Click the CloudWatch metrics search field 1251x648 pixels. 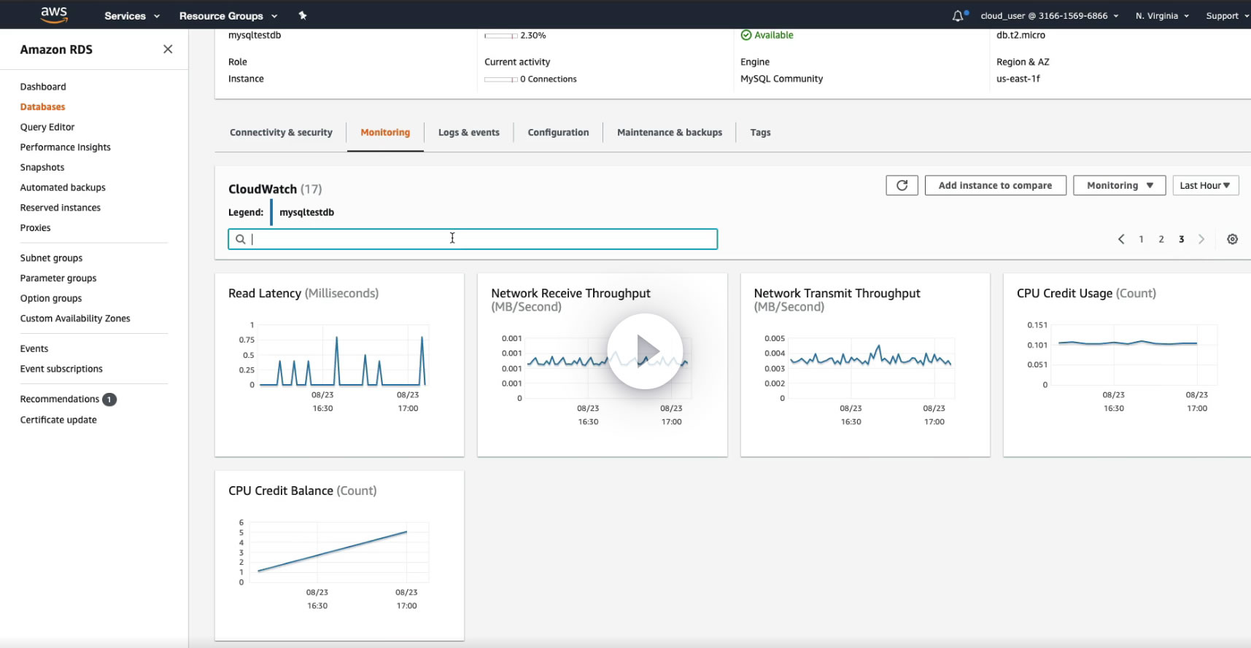[473, 239]
